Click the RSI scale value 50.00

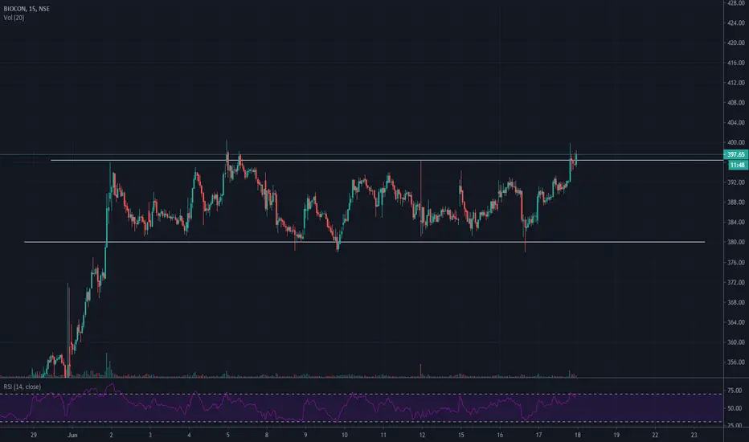coord(735,408)
